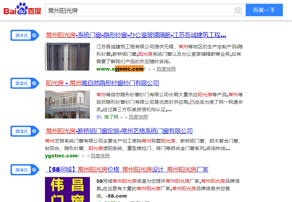Viewport: 292px width, 202px height.
Task: Open first result title 江苏吾诚建筑工程
Action: click(x=136, y=35)
